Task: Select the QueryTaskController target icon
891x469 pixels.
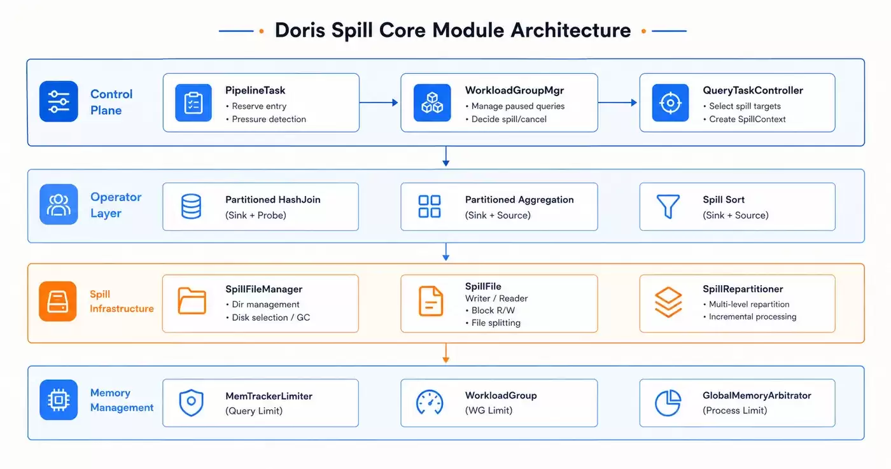Action: coord(670,102)
